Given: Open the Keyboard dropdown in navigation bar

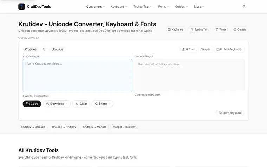Looking at the screenshot, I should click(119, 7).
